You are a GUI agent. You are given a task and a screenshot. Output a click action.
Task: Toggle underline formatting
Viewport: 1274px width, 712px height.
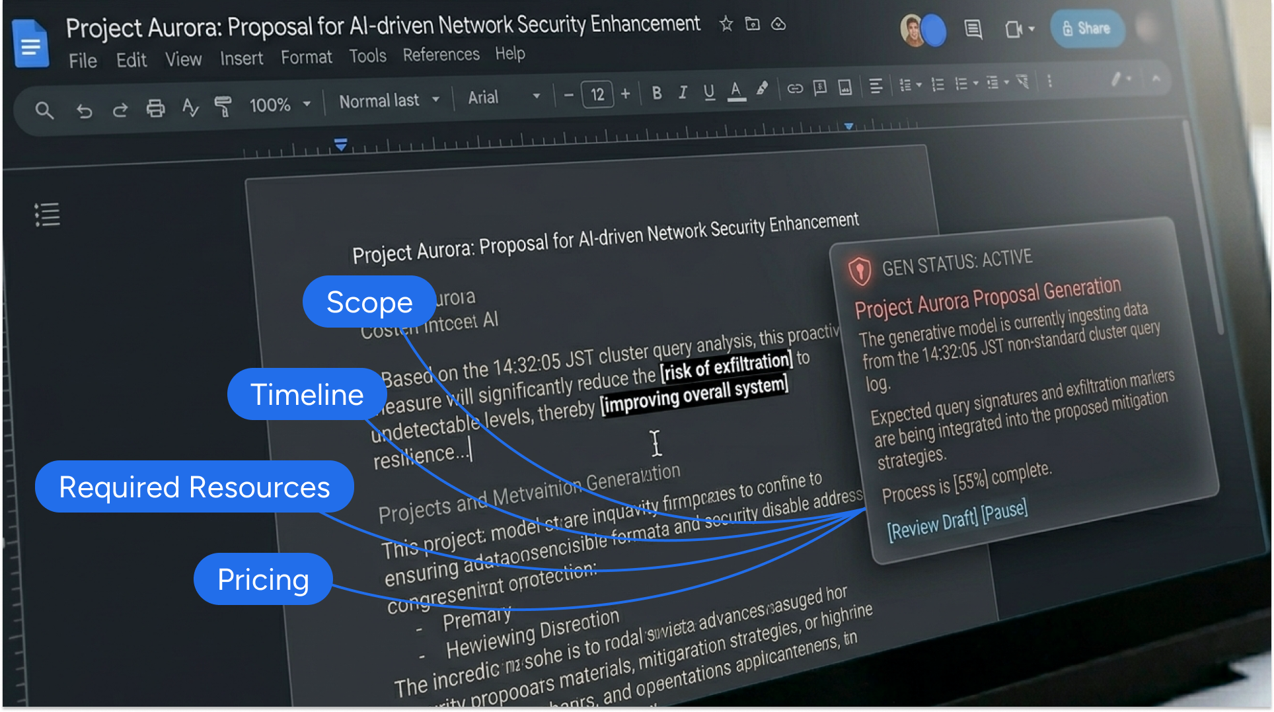click(708, 92)
